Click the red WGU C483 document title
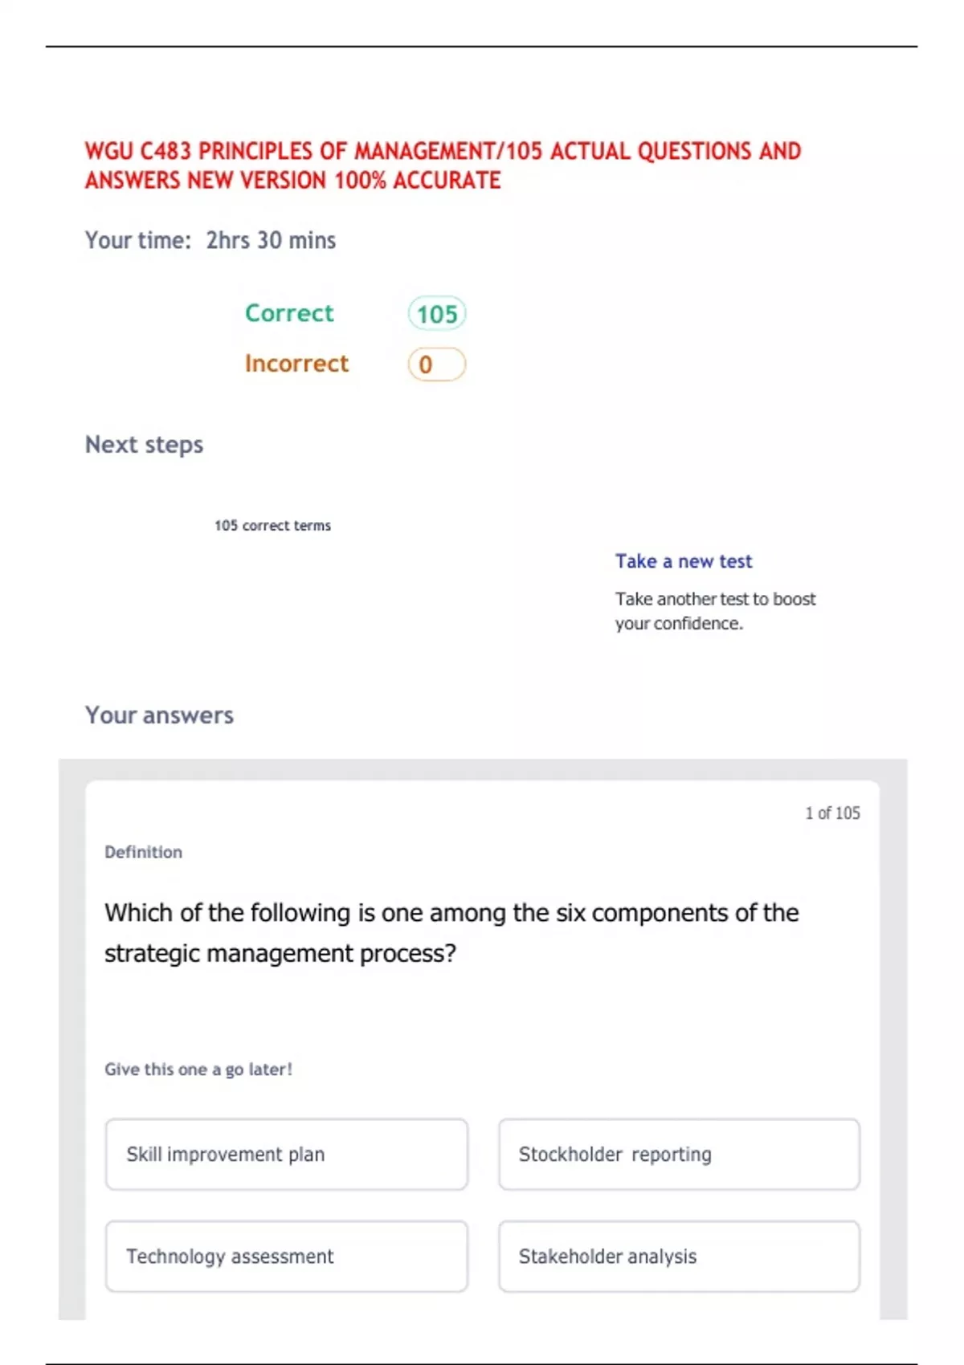 [443, 165]
